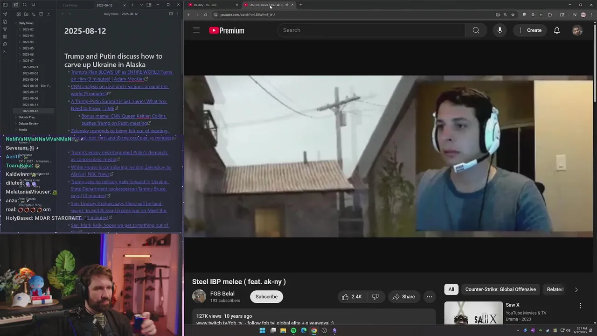
Task: Share the Steel IBP melee video
Action: coord(404,297)
